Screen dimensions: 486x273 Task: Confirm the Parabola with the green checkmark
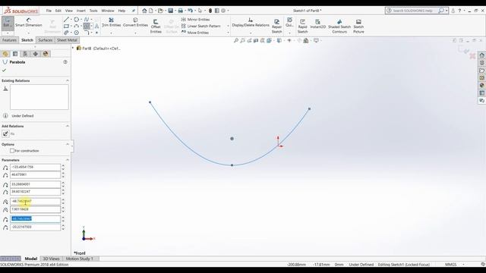(4, 71)
